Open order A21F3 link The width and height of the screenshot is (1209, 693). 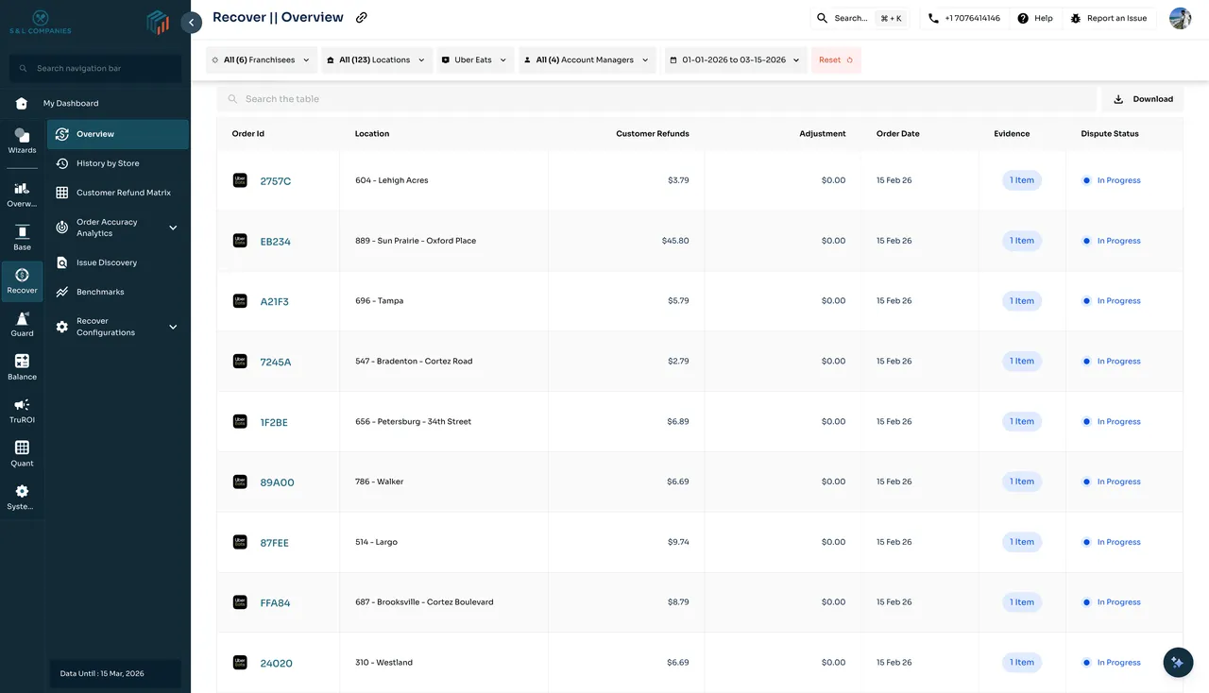point(275,302)
